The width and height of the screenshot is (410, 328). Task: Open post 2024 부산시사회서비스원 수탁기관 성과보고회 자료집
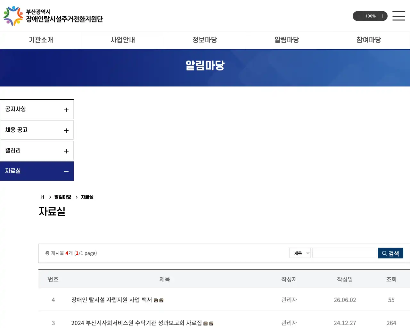(136, 323)
